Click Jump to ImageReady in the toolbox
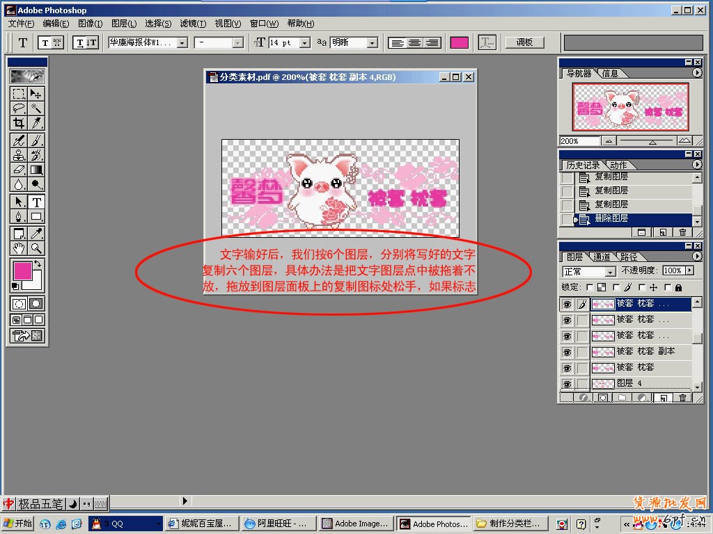Image resolution: width=713 pixels, height=534 pixels. [27, 336]
